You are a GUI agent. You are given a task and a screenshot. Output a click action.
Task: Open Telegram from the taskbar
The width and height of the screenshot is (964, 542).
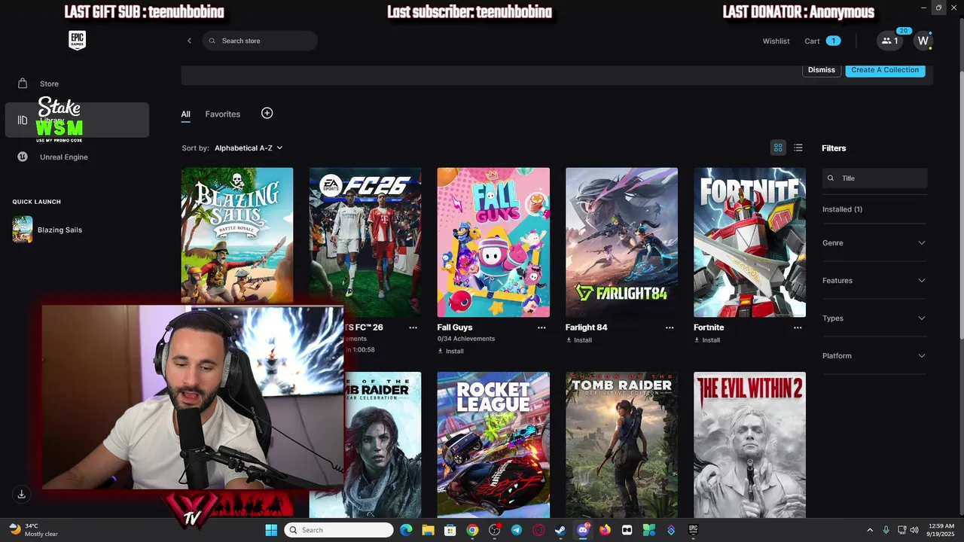(517, 530)
